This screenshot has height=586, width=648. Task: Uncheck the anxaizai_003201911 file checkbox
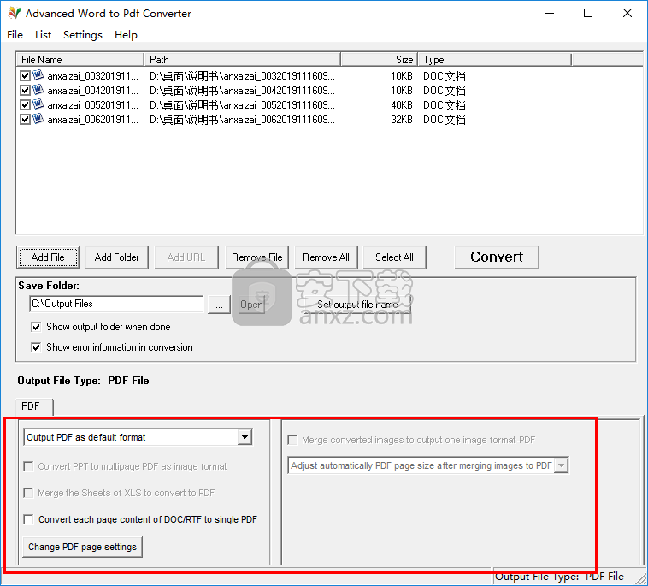pyautogui.click(x=25, y=75)
